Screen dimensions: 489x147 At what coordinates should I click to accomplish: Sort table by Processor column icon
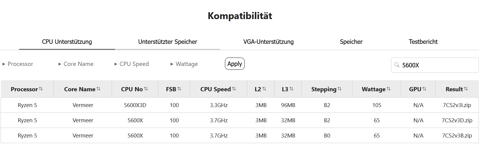(41, 89)
